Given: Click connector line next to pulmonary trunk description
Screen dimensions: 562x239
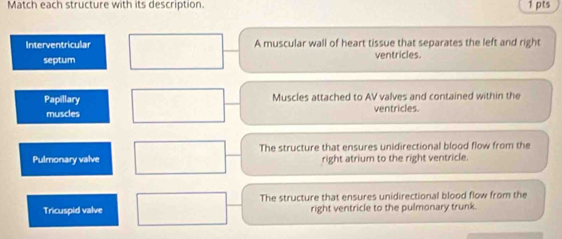Looking at the screenshot, I should pos(235,205).
